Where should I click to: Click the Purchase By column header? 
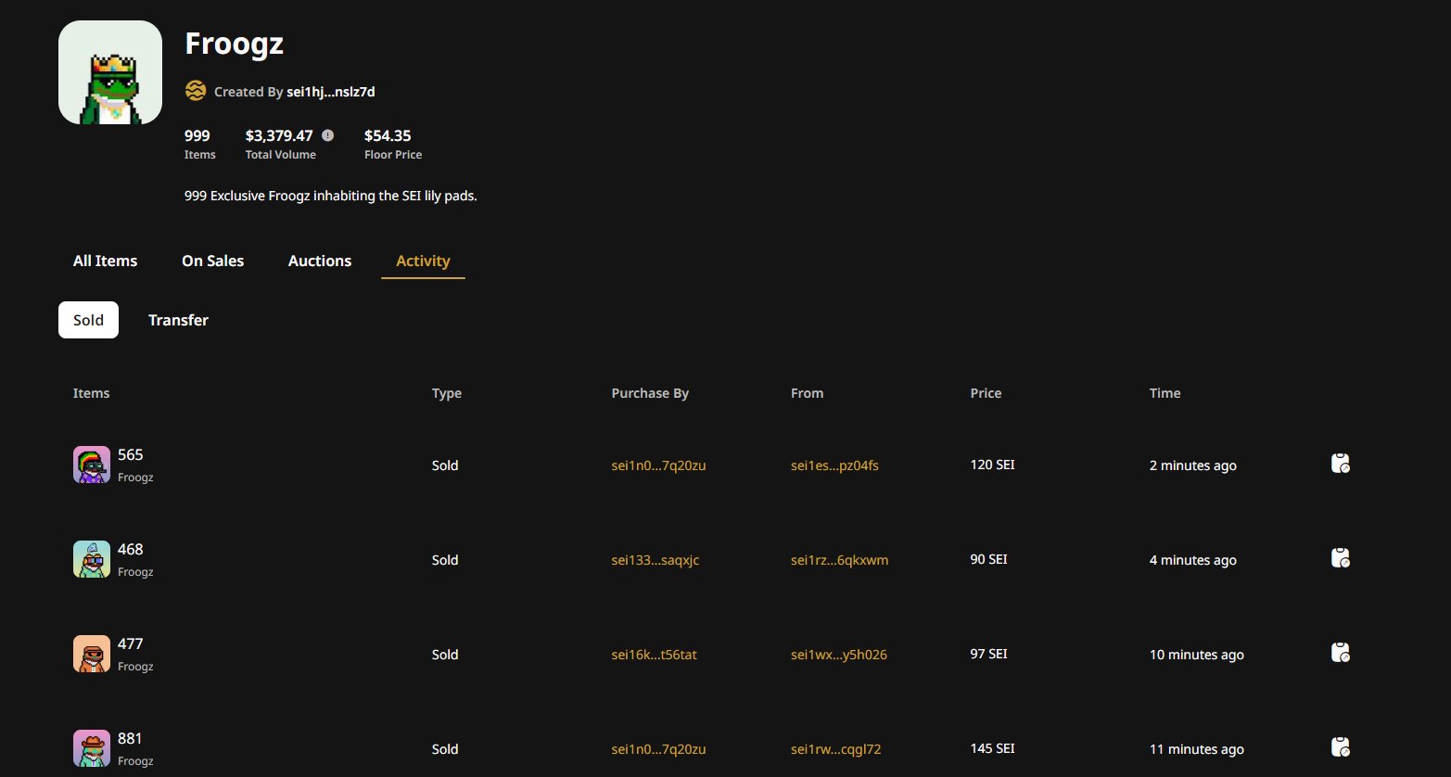pyautogui.click(x=650, y=393)
